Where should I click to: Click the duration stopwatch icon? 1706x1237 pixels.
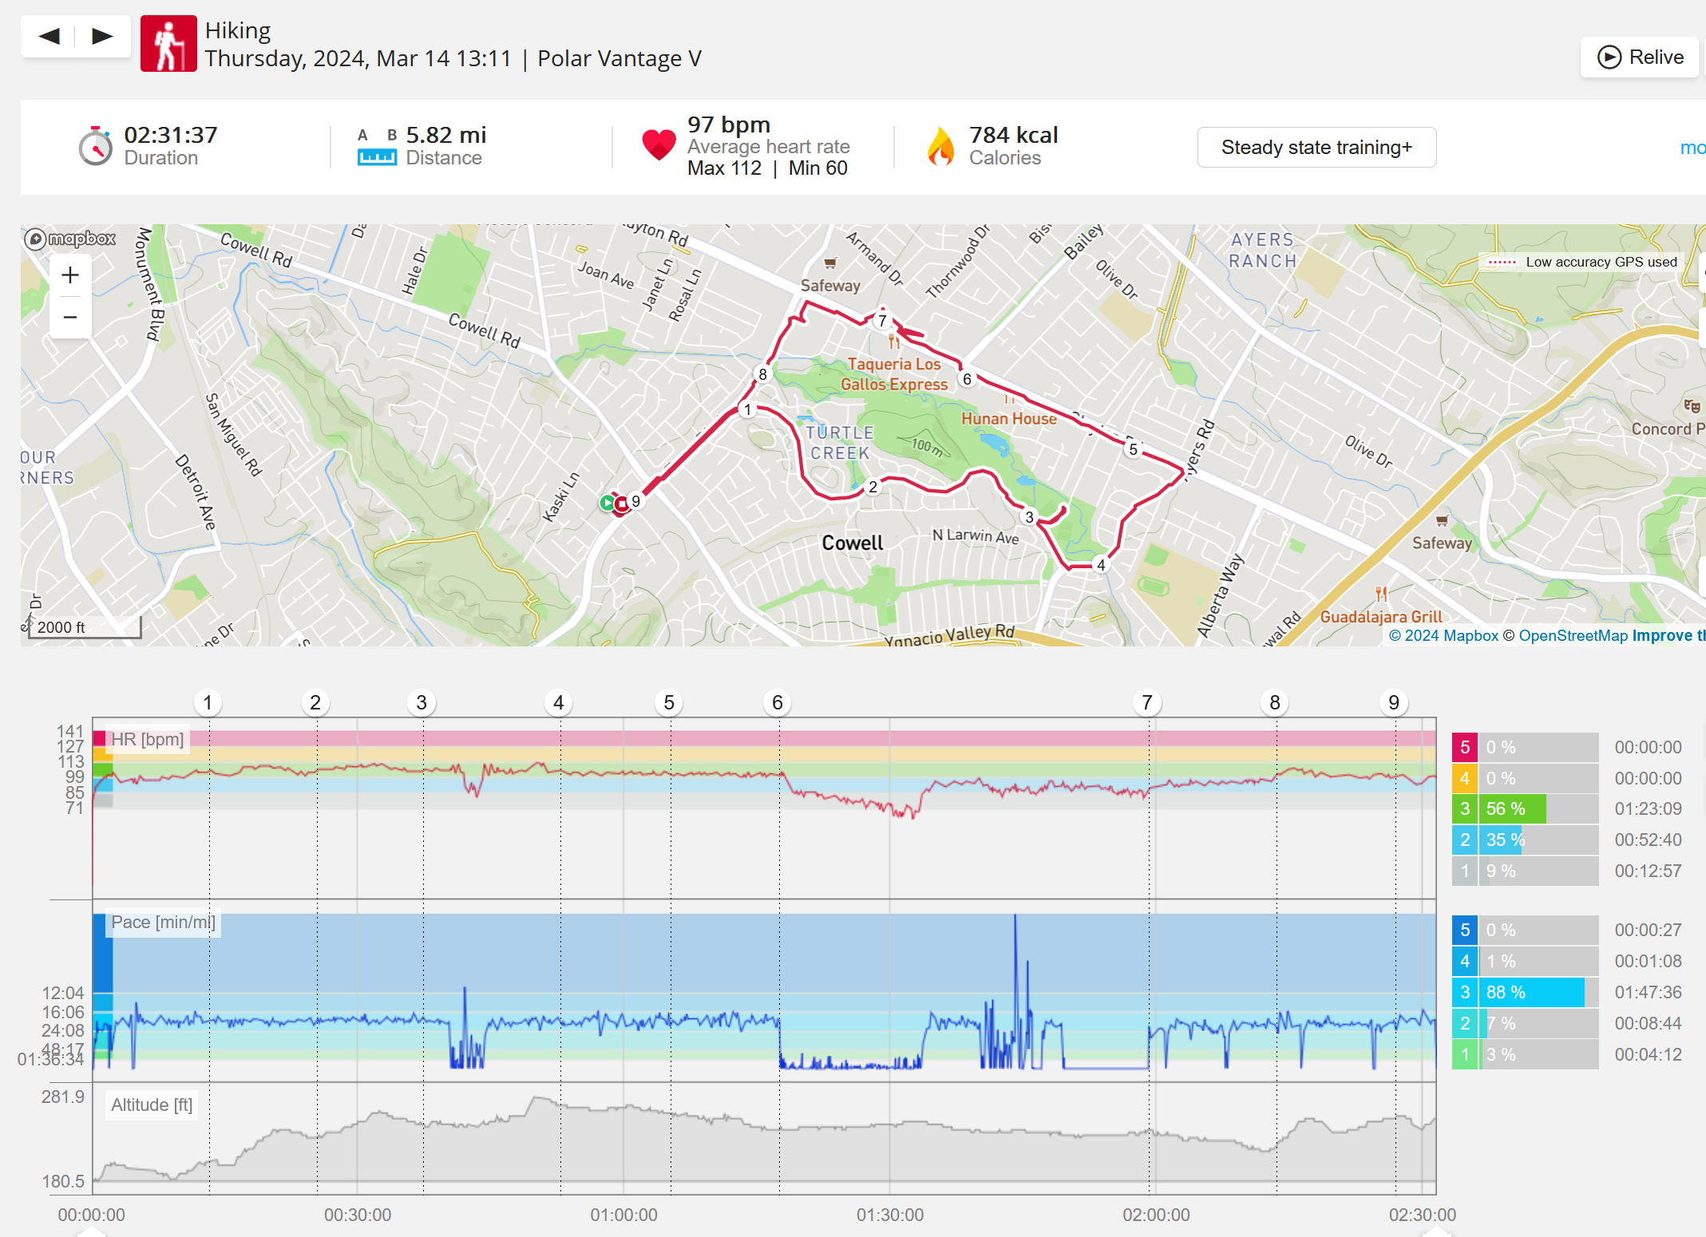click(96, 147)
